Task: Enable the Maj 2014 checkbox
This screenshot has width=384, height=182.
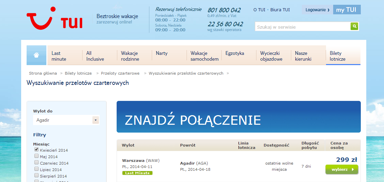Action: point(36,156)
